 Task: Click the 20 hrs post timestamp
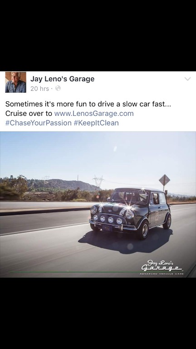click(39, 89)
